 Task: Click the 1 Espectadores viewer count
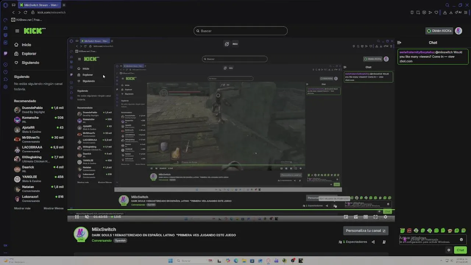353,242
